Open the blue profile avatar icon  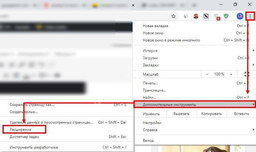(240, 16)
